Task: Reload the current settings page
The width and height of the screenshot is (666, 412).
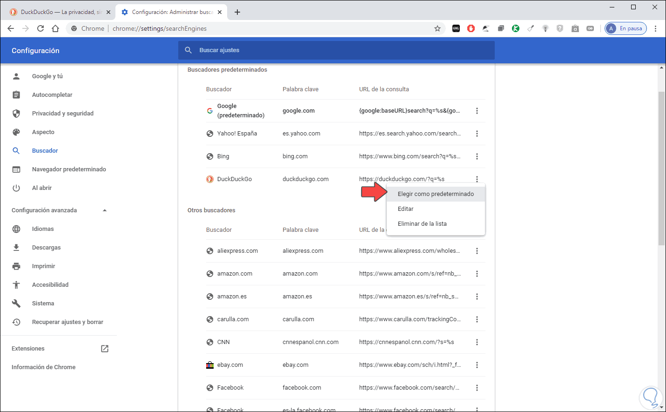Action: pos(40,28)
